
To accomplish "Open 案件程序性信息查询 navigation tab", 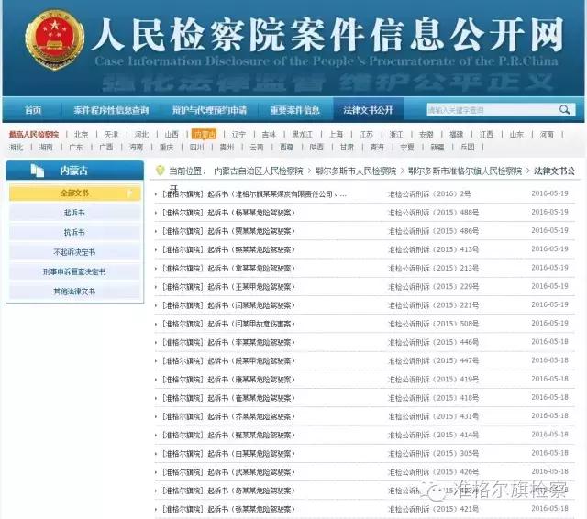I will [x=111, y=110].
